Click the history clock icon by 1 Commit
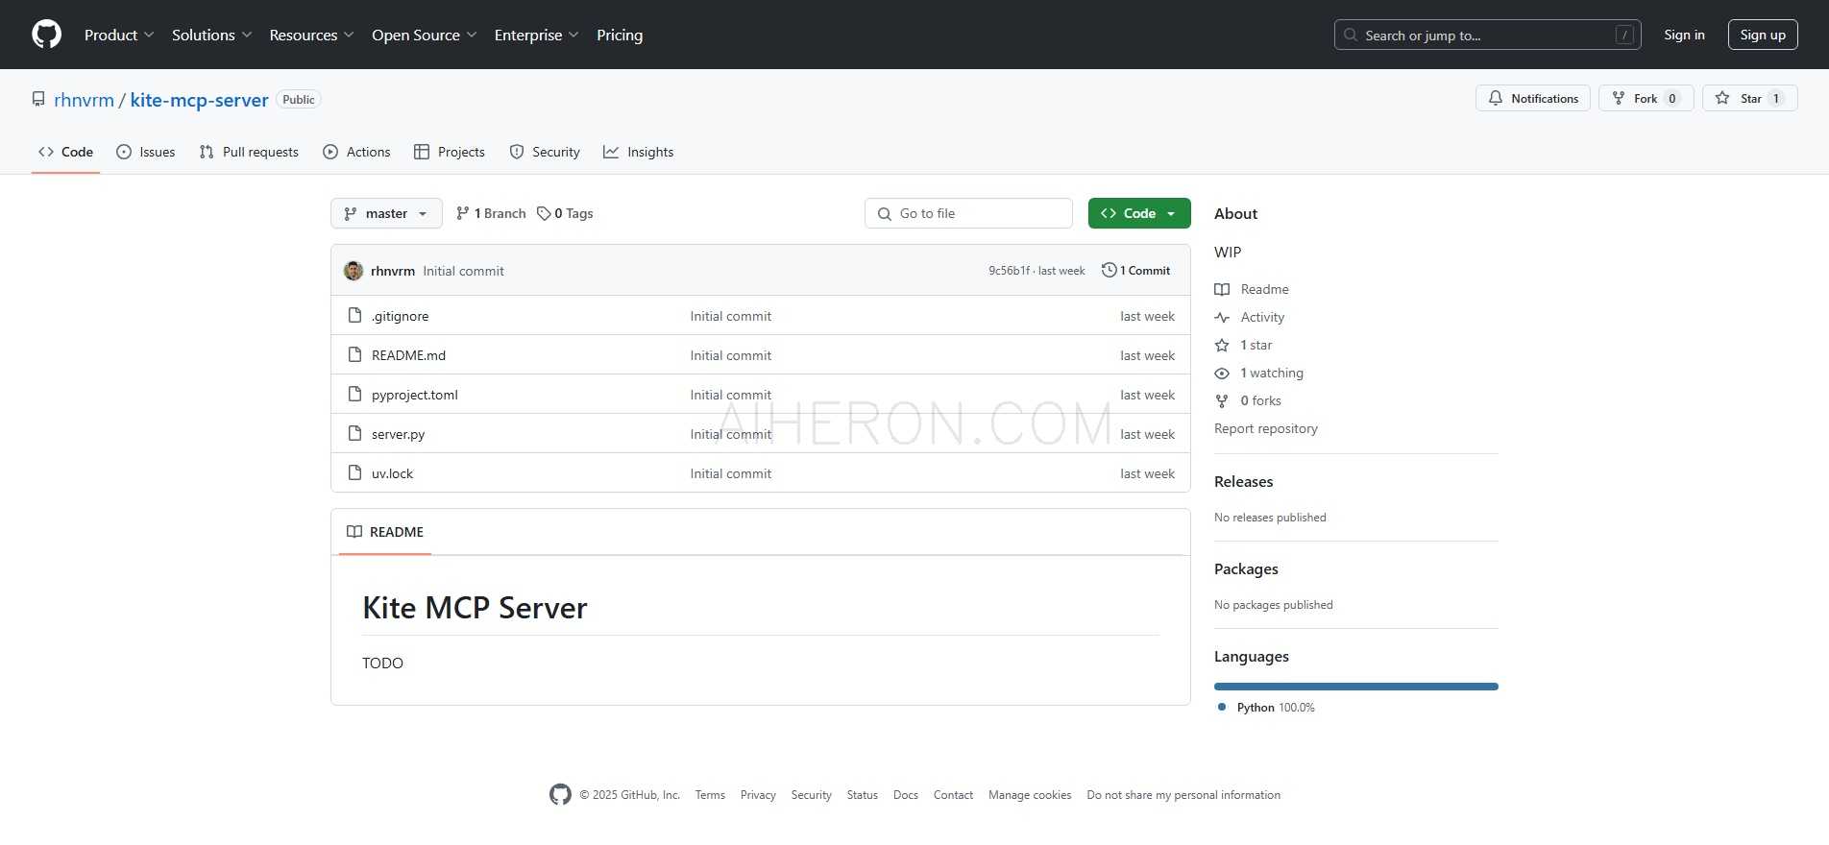The height and width of the screenshot is (845, 1829). pos(1109,271)
